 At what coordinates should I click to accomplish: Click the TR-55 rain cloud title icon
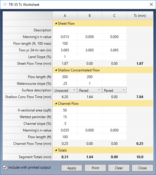5,4
